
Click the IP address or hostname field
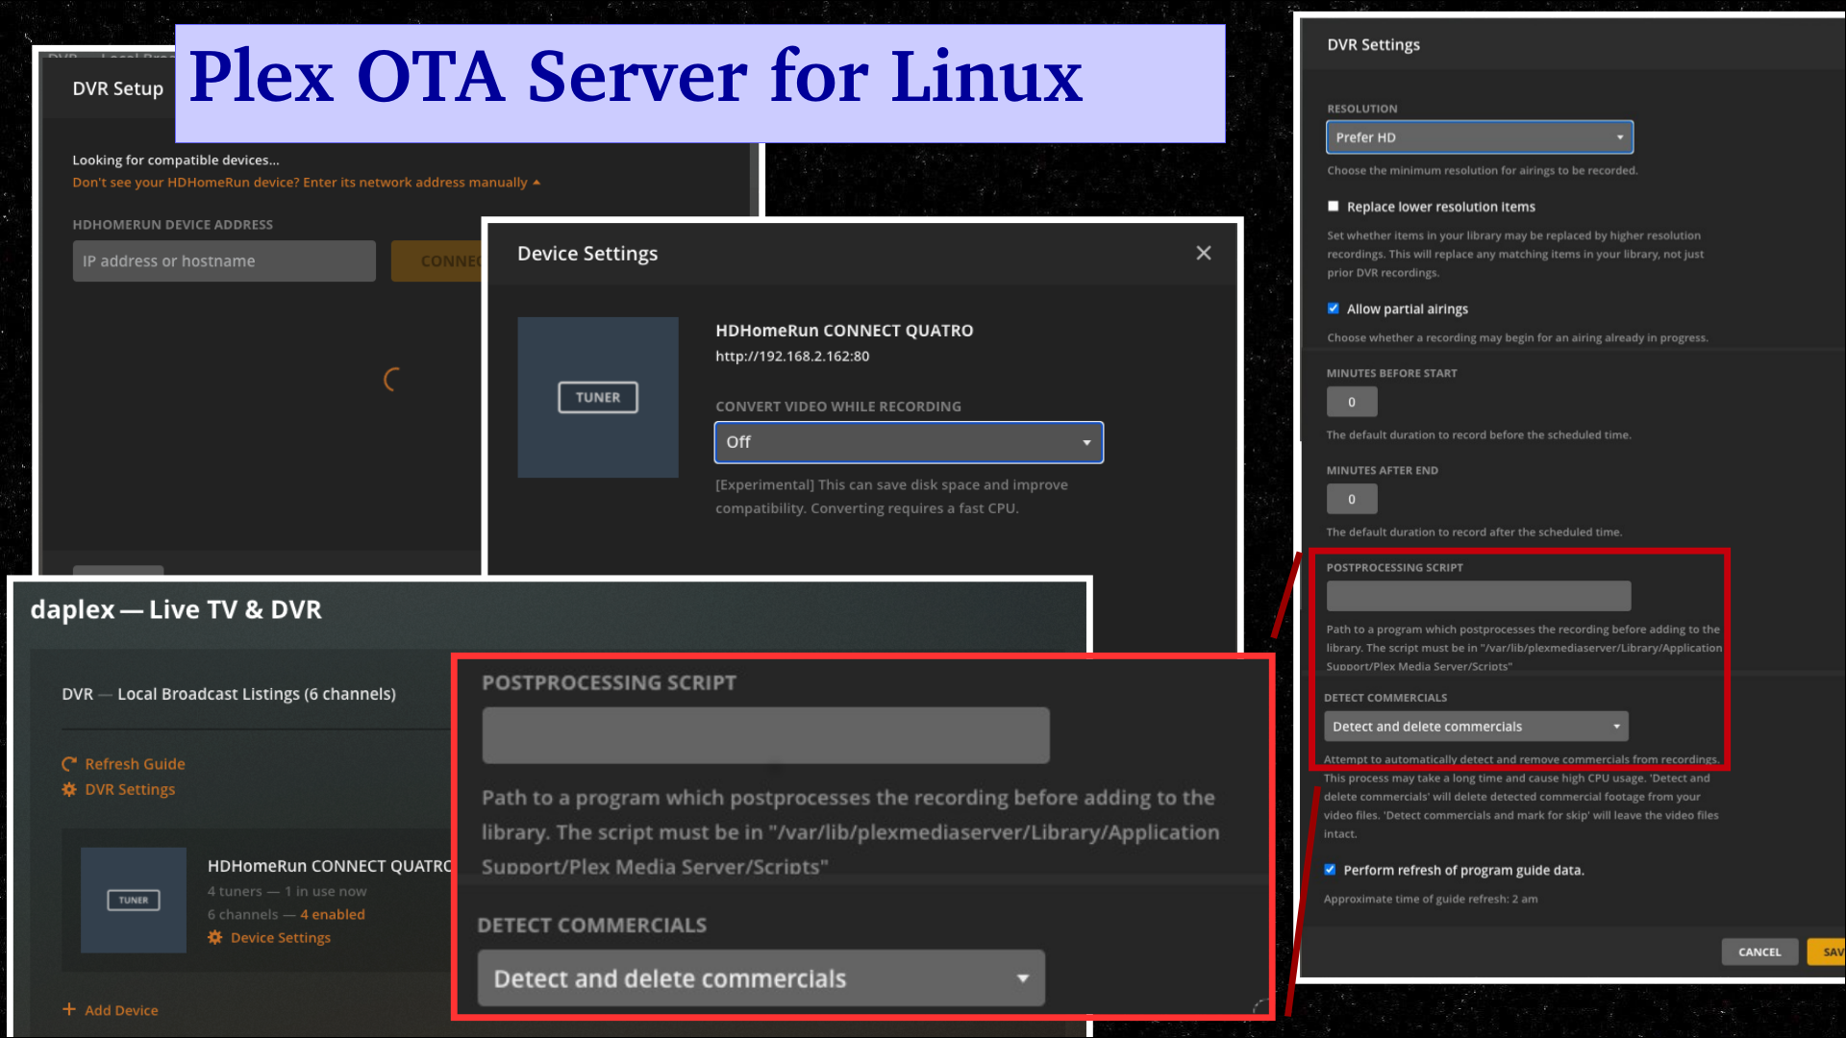coord(224,261)
